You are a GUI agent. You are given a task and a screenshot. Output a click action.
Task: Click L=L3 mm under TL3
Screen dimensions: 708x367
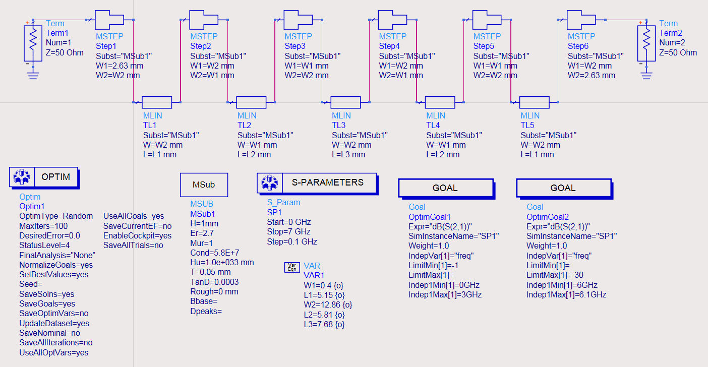(348, 155)
